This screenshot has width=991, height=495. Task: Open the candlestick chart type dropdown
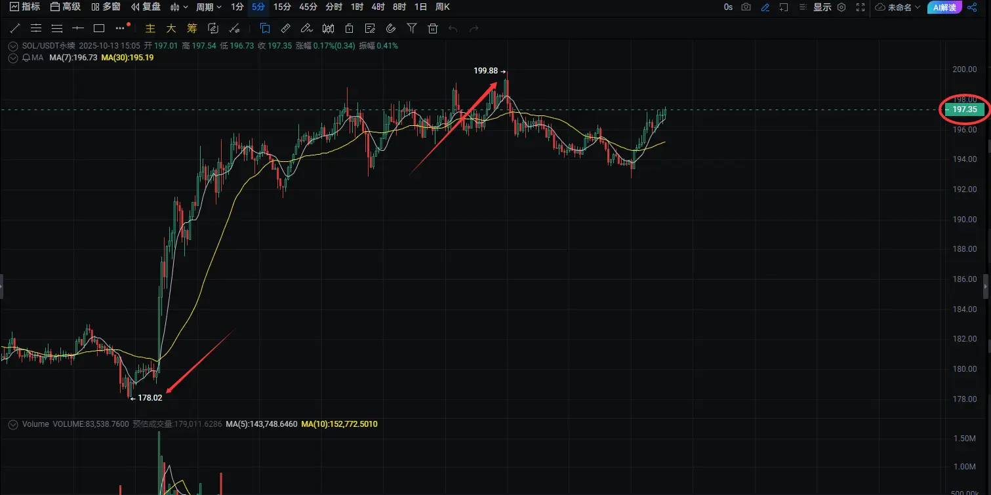click(179, 7)
